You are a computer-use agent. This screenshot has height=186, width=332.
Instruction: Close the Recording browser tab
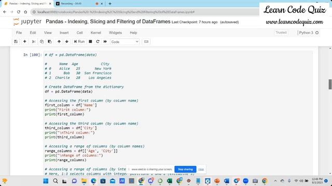[102, 4]
